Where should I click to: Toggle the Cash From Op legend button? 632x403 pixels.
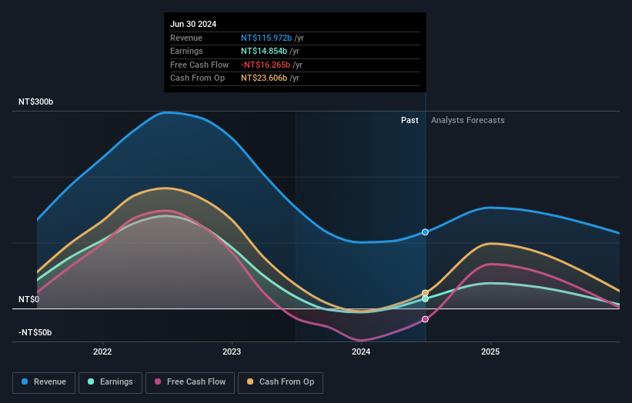tap(280, 382)
